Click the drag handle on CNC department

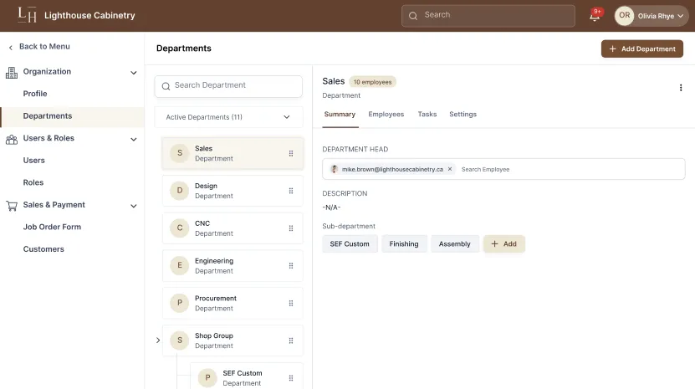tap(291, 228)
